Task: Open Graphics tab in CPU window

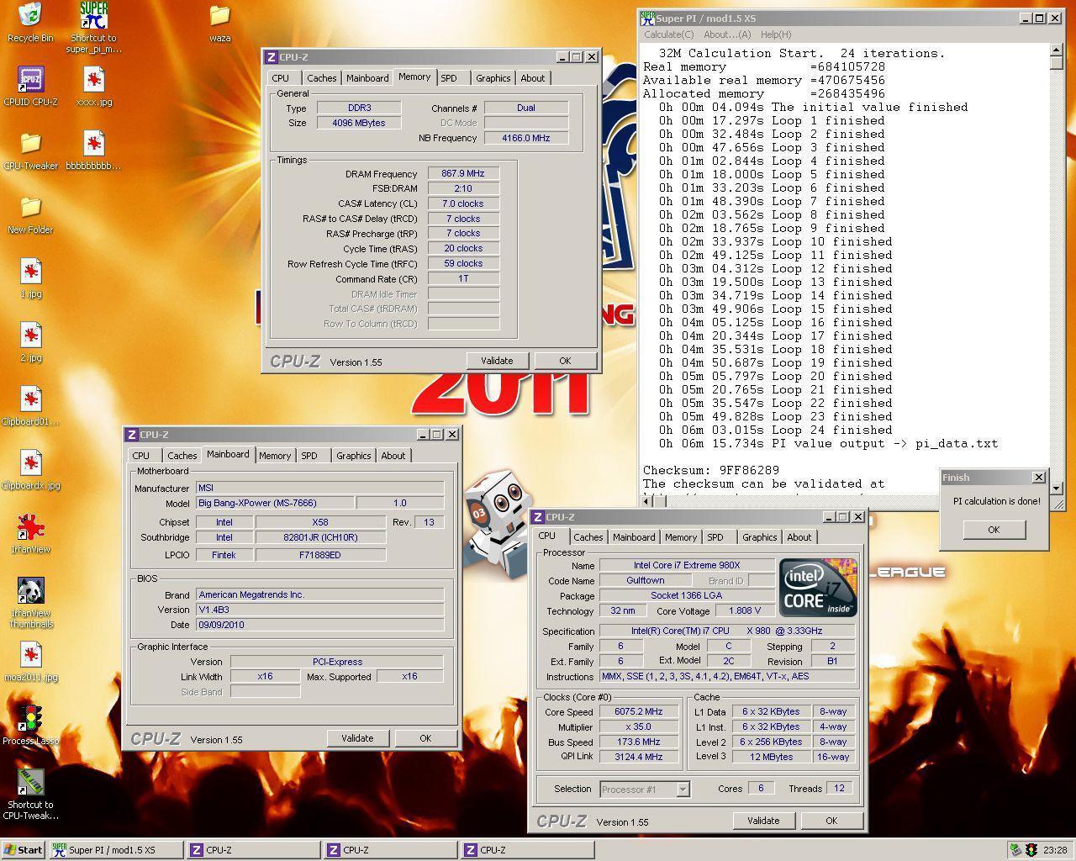Action: click(759, 537)
